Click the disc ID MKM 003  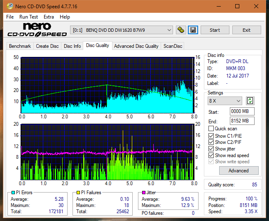(236, 68)
